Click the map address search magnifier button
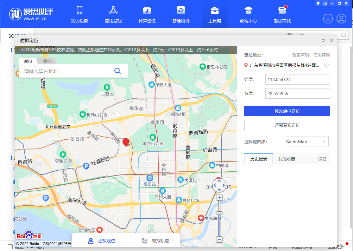The image size is (353, 251). (x=117, y=71)
